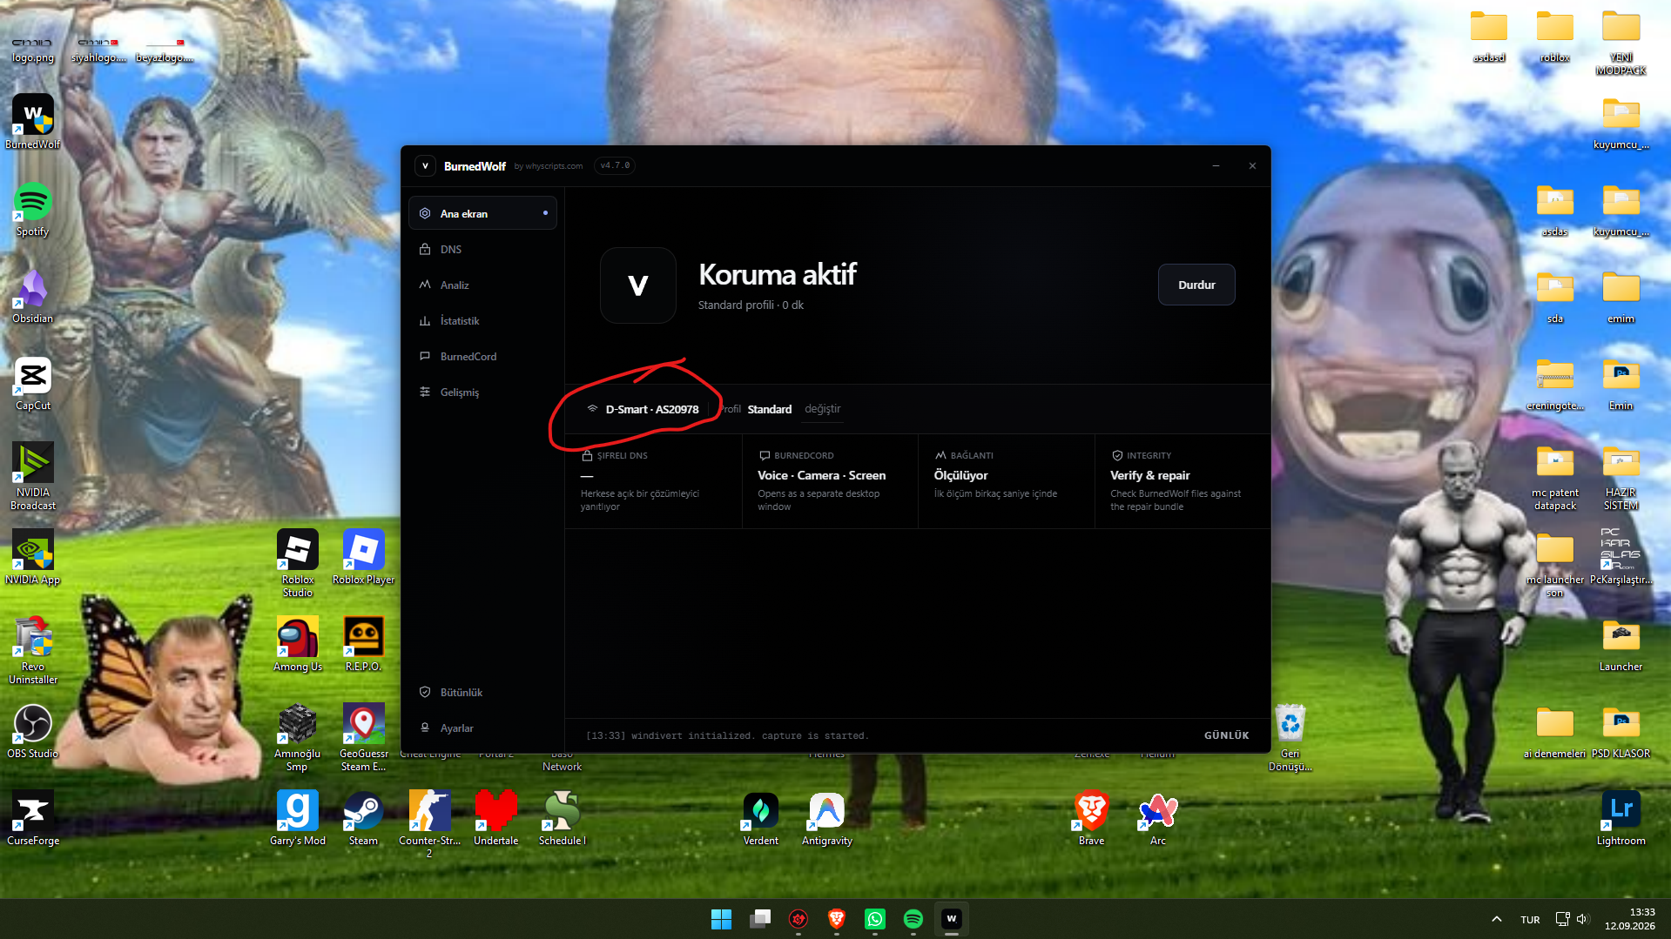Select the Geri Dönüşüm recycle bin
The width and height of the screenshot is (1671, 939).
coord(1290,737)
